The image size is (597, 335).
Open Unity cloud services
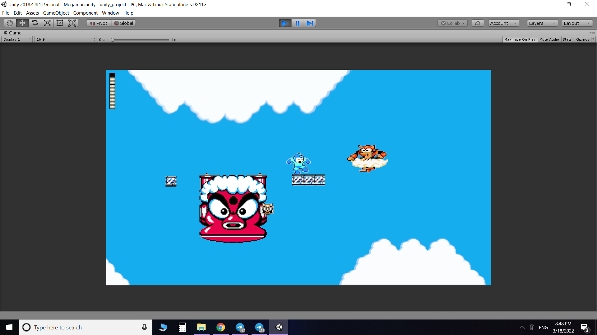pos(478,23)
